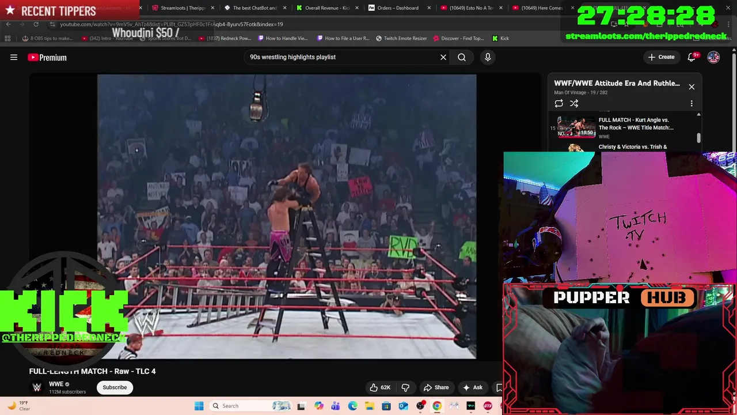This screenshot has width=737, height=415.
Task: Open File Explorer from taskbar
Action: click(369, 406)
